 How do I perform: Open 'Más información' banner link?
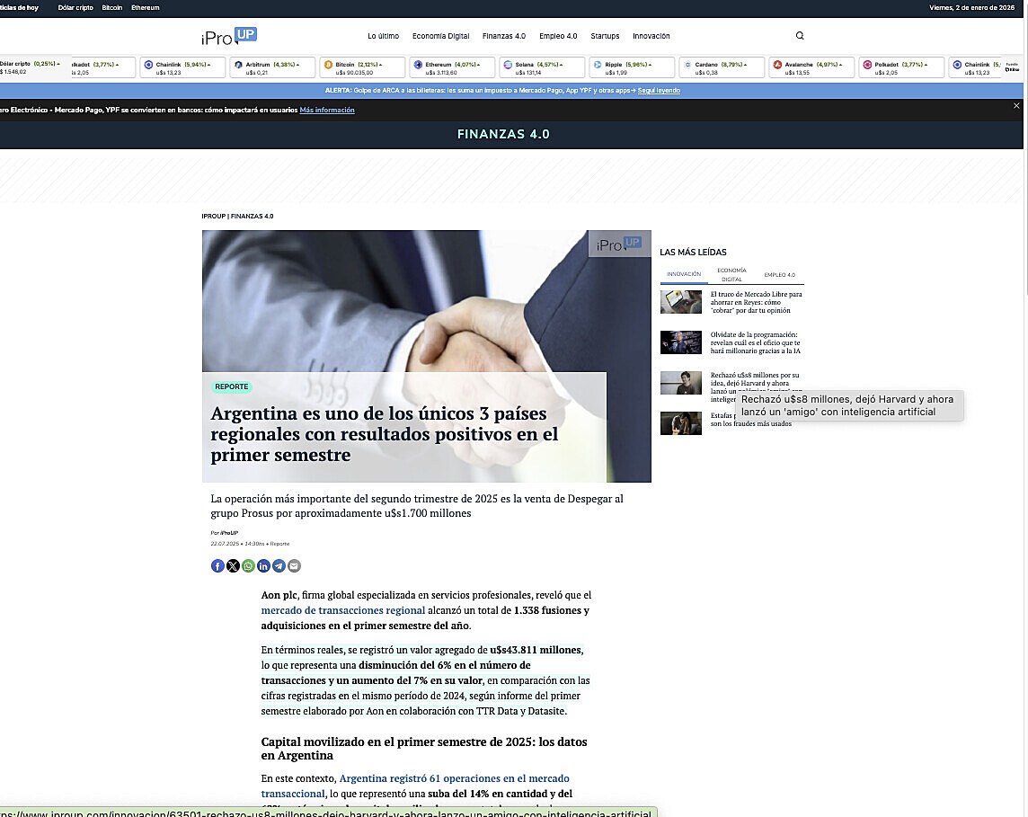pyautogui.click(x=327, y=111)
